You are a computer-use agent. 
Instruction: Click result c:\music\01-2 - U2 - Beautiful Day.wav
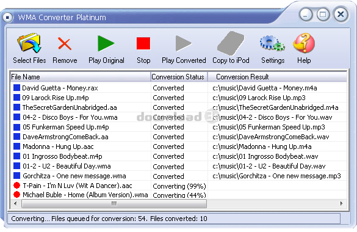269,166
